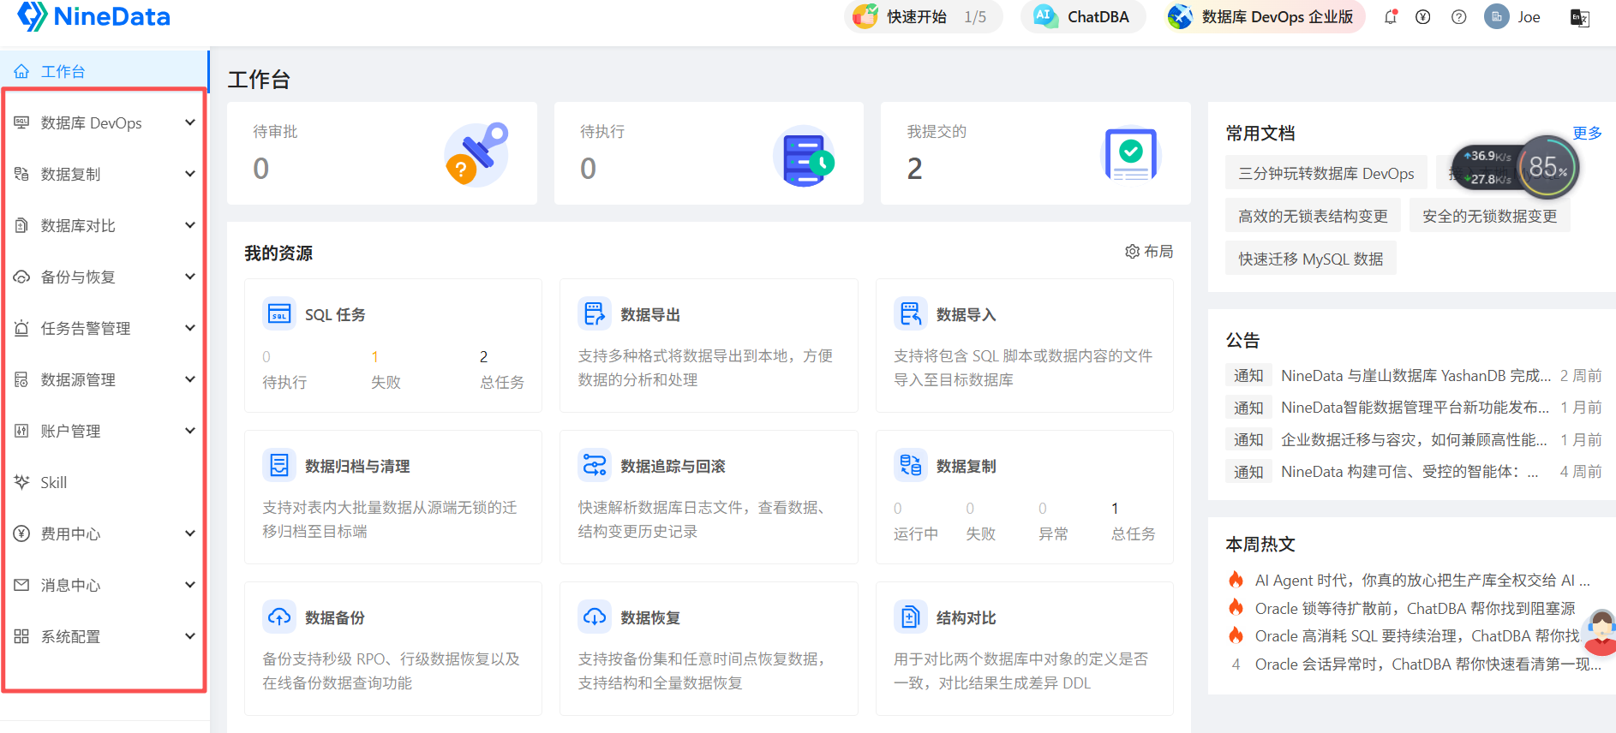Open the help question mark icon
Screen dimensions: 1616x733
pyautogui.click(x=1459, y=17)
